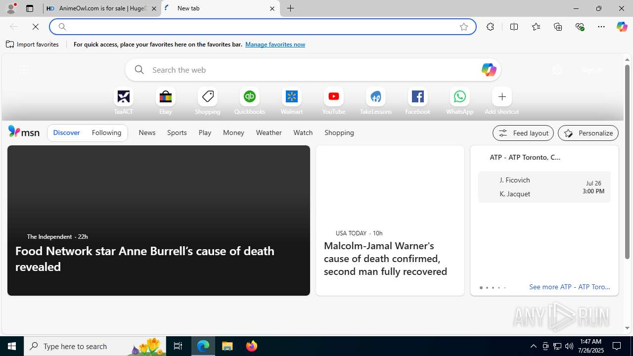Open the notifications action center
This screenshot has width=633, height=356.
(x=617, y=346)
